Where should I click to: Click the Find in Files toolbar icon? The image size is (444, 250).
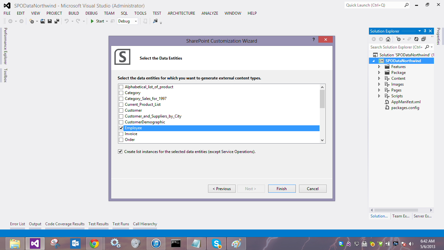155,21
